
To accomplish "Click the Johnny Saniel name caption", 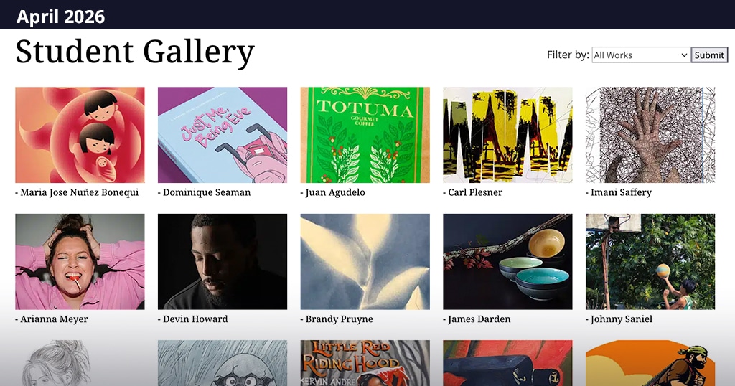I will pos(619,319).
